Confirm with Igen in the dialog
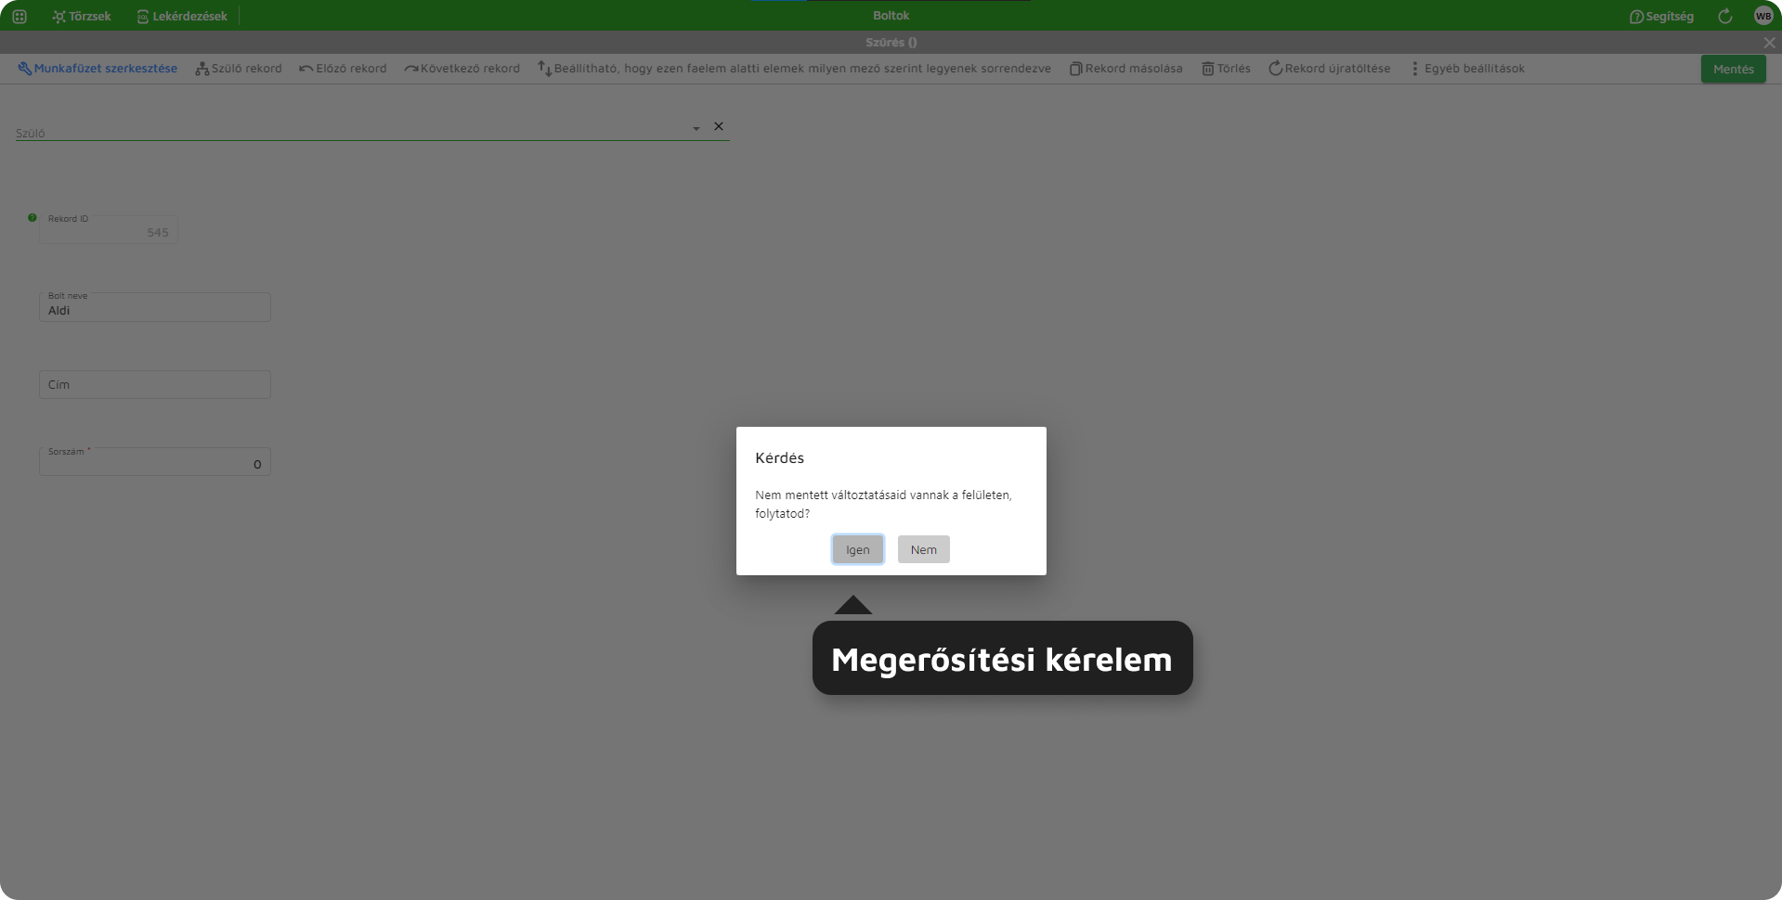 click(x=857, y=549)
